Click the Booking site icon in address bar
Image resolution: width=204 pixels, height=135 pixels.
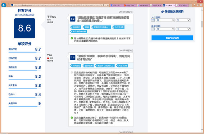12,5
